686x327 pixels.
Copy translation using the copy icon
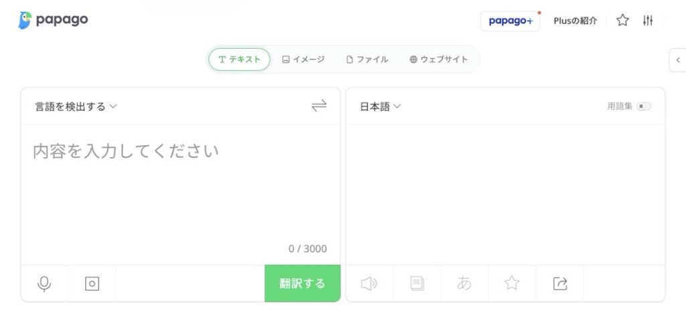(x=417, y=284)
